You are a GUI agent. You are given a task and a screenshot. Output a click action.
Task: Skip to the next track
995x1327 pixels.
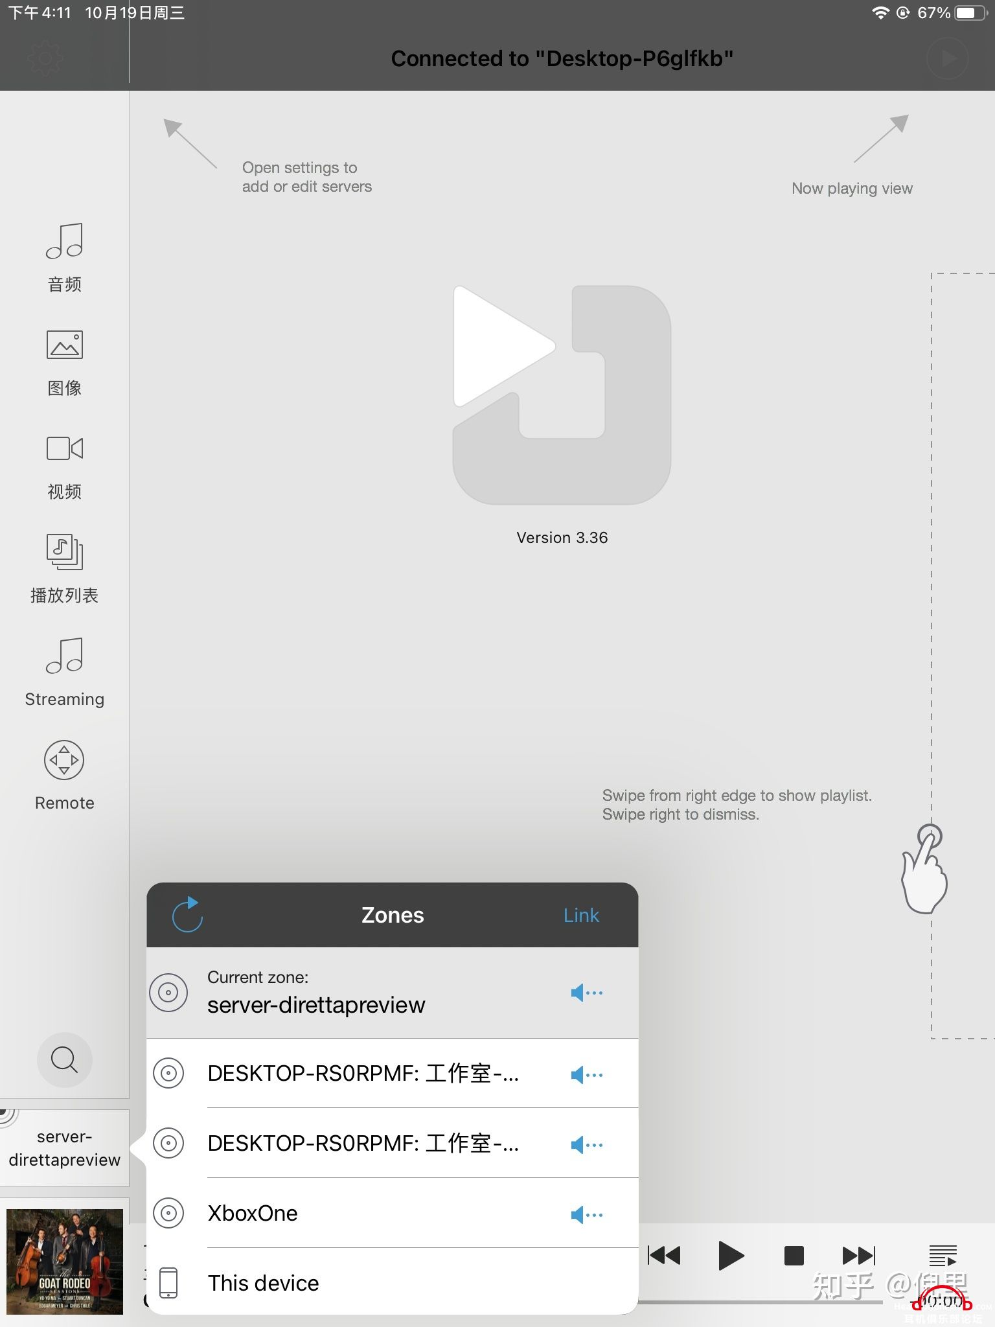tap(859, 1256)
